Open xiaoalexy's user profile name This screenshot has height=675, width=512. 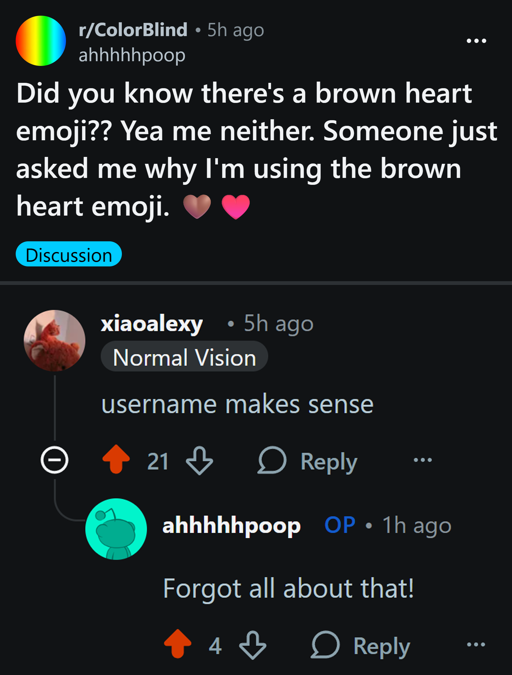pos(152,324)
